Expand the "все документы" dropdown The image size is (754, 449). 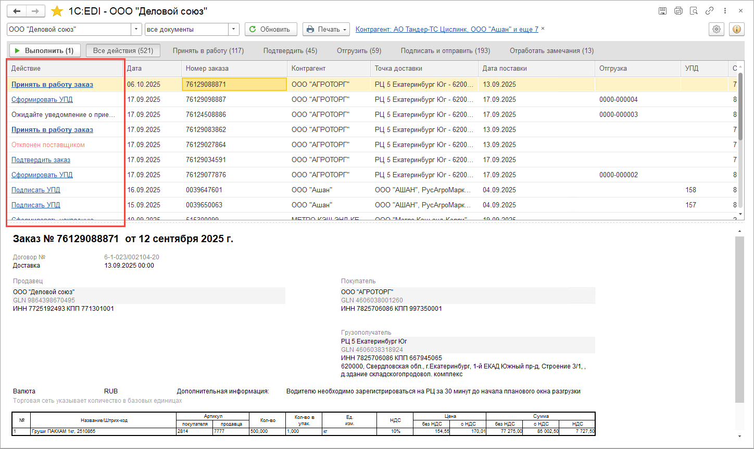pos(234,30)
